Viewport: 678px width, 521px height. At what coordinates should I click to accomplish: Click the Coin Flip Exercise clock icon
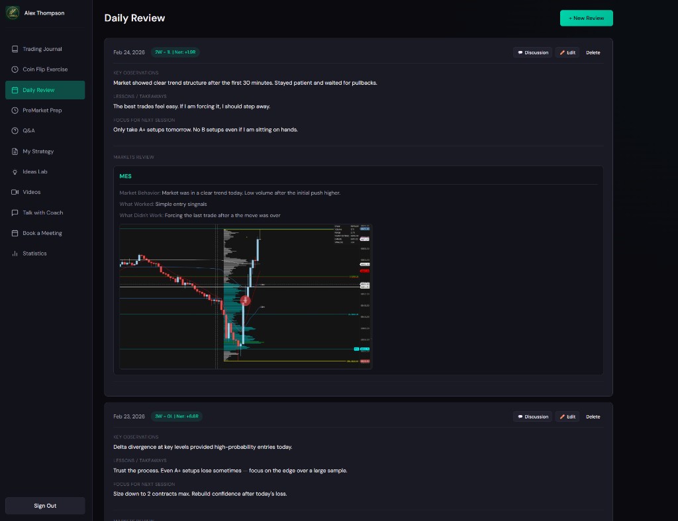pos(15,69)
